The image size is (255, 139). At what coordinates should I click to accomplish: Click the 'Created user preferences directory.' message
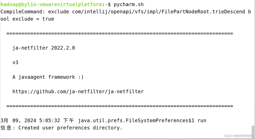70,128
